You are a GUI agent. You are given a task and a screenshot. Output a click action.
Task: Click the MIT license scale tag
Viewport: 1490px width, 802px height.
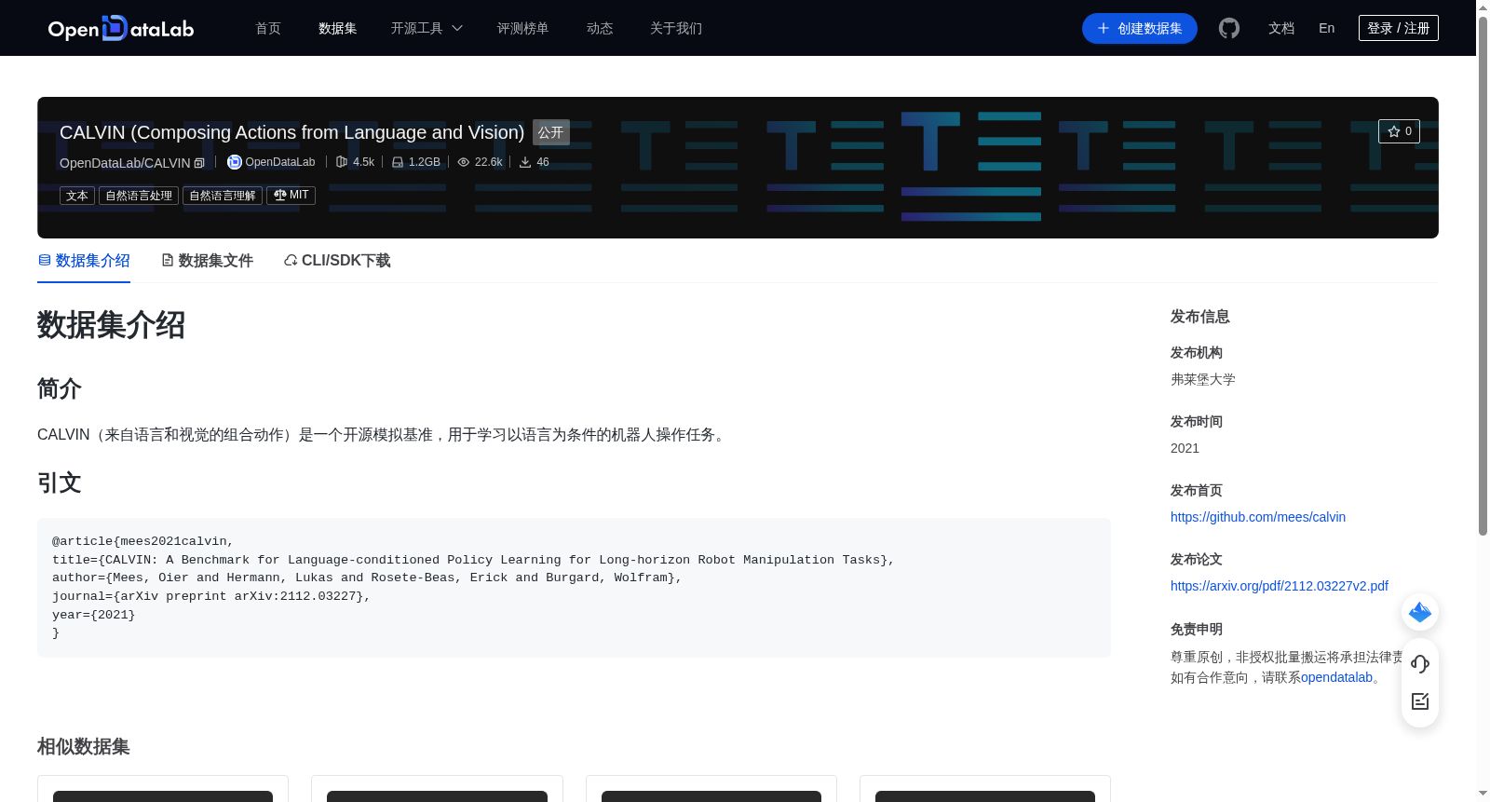291,196
